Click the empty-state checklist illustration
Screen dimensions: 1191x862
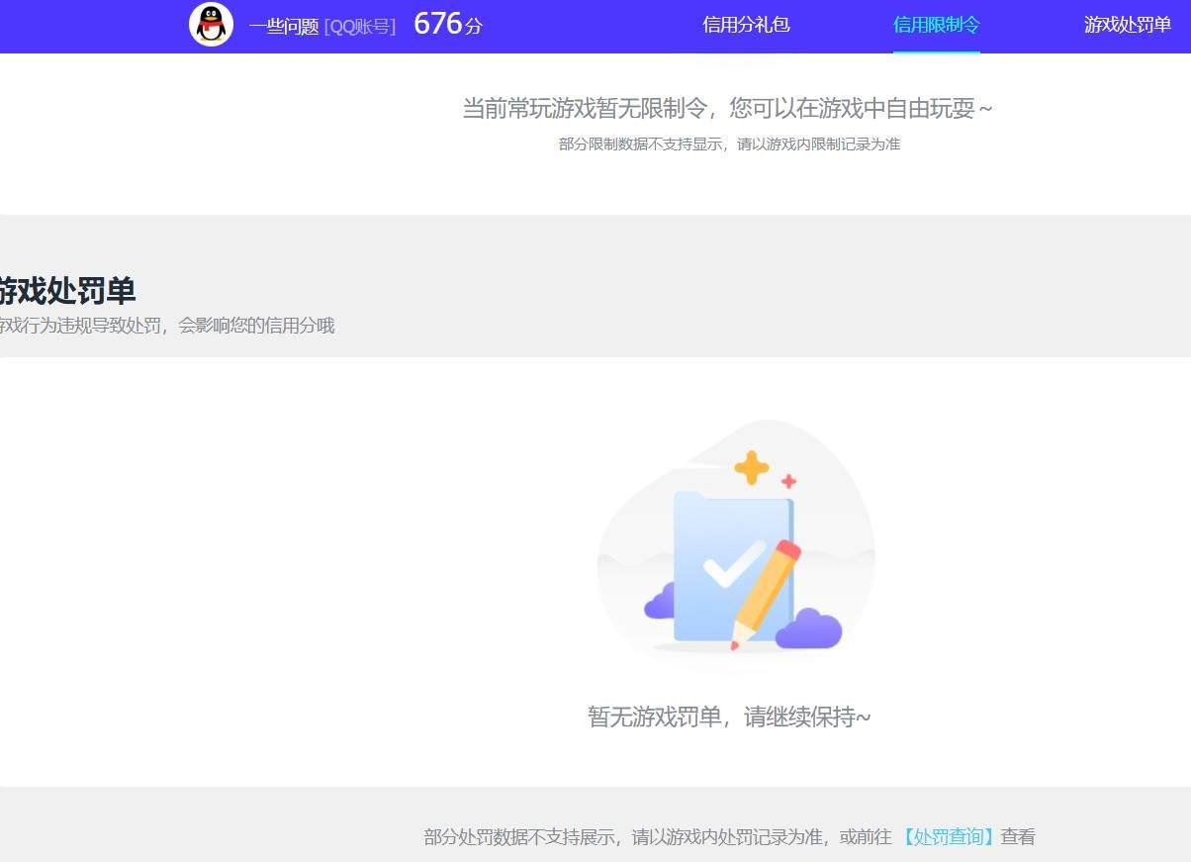point(736,544)
